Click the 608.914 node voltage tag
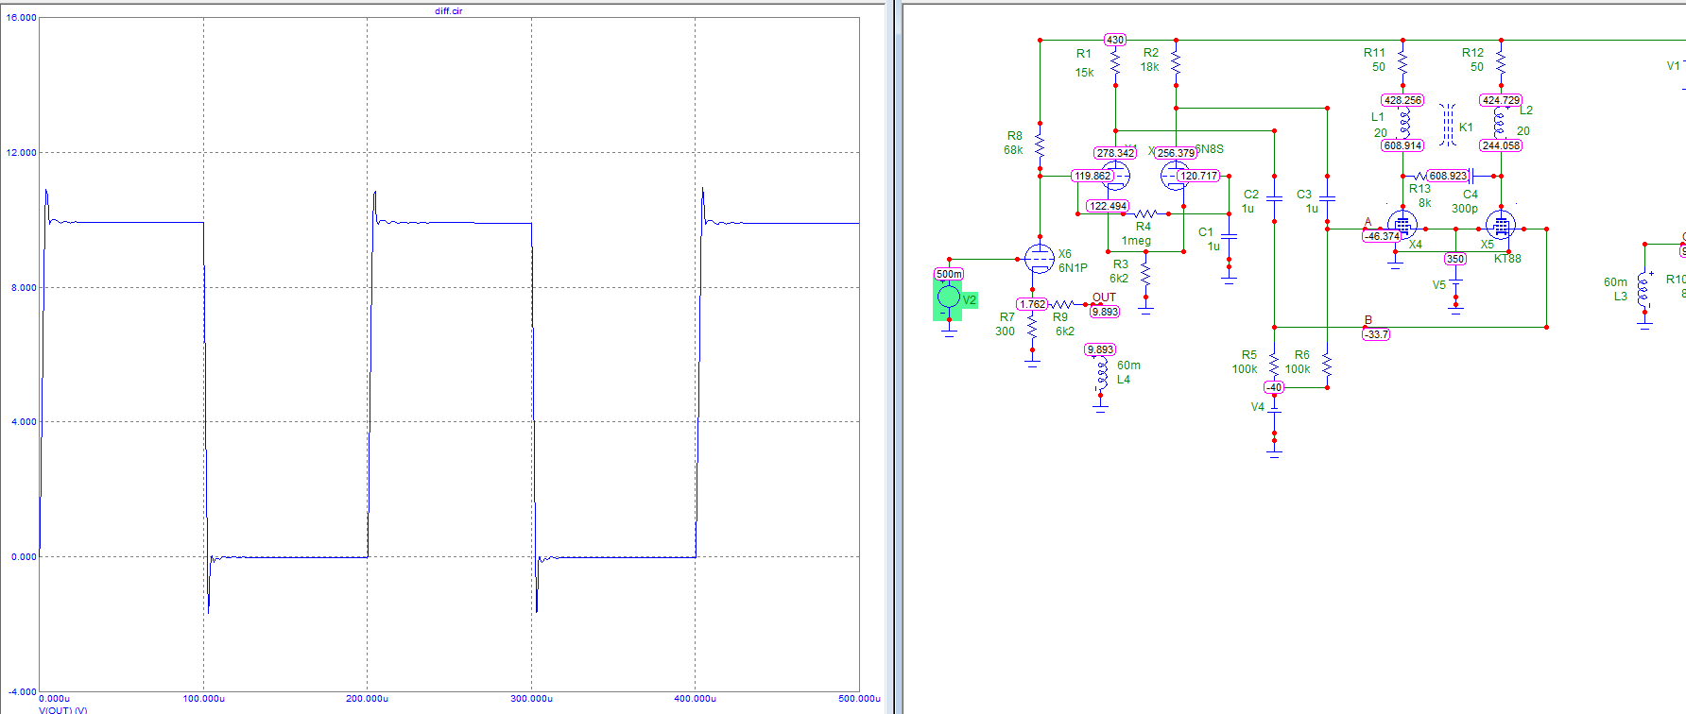 pyautogui.click(x=1402, y=145)
